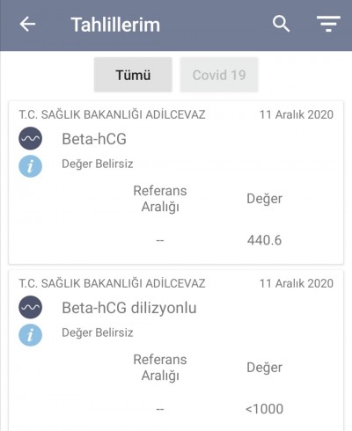352x431 pixels.
Task: Tap first card's 11 Aralık 2020 date
Action: pyautogui.click(x=297, y=114)
